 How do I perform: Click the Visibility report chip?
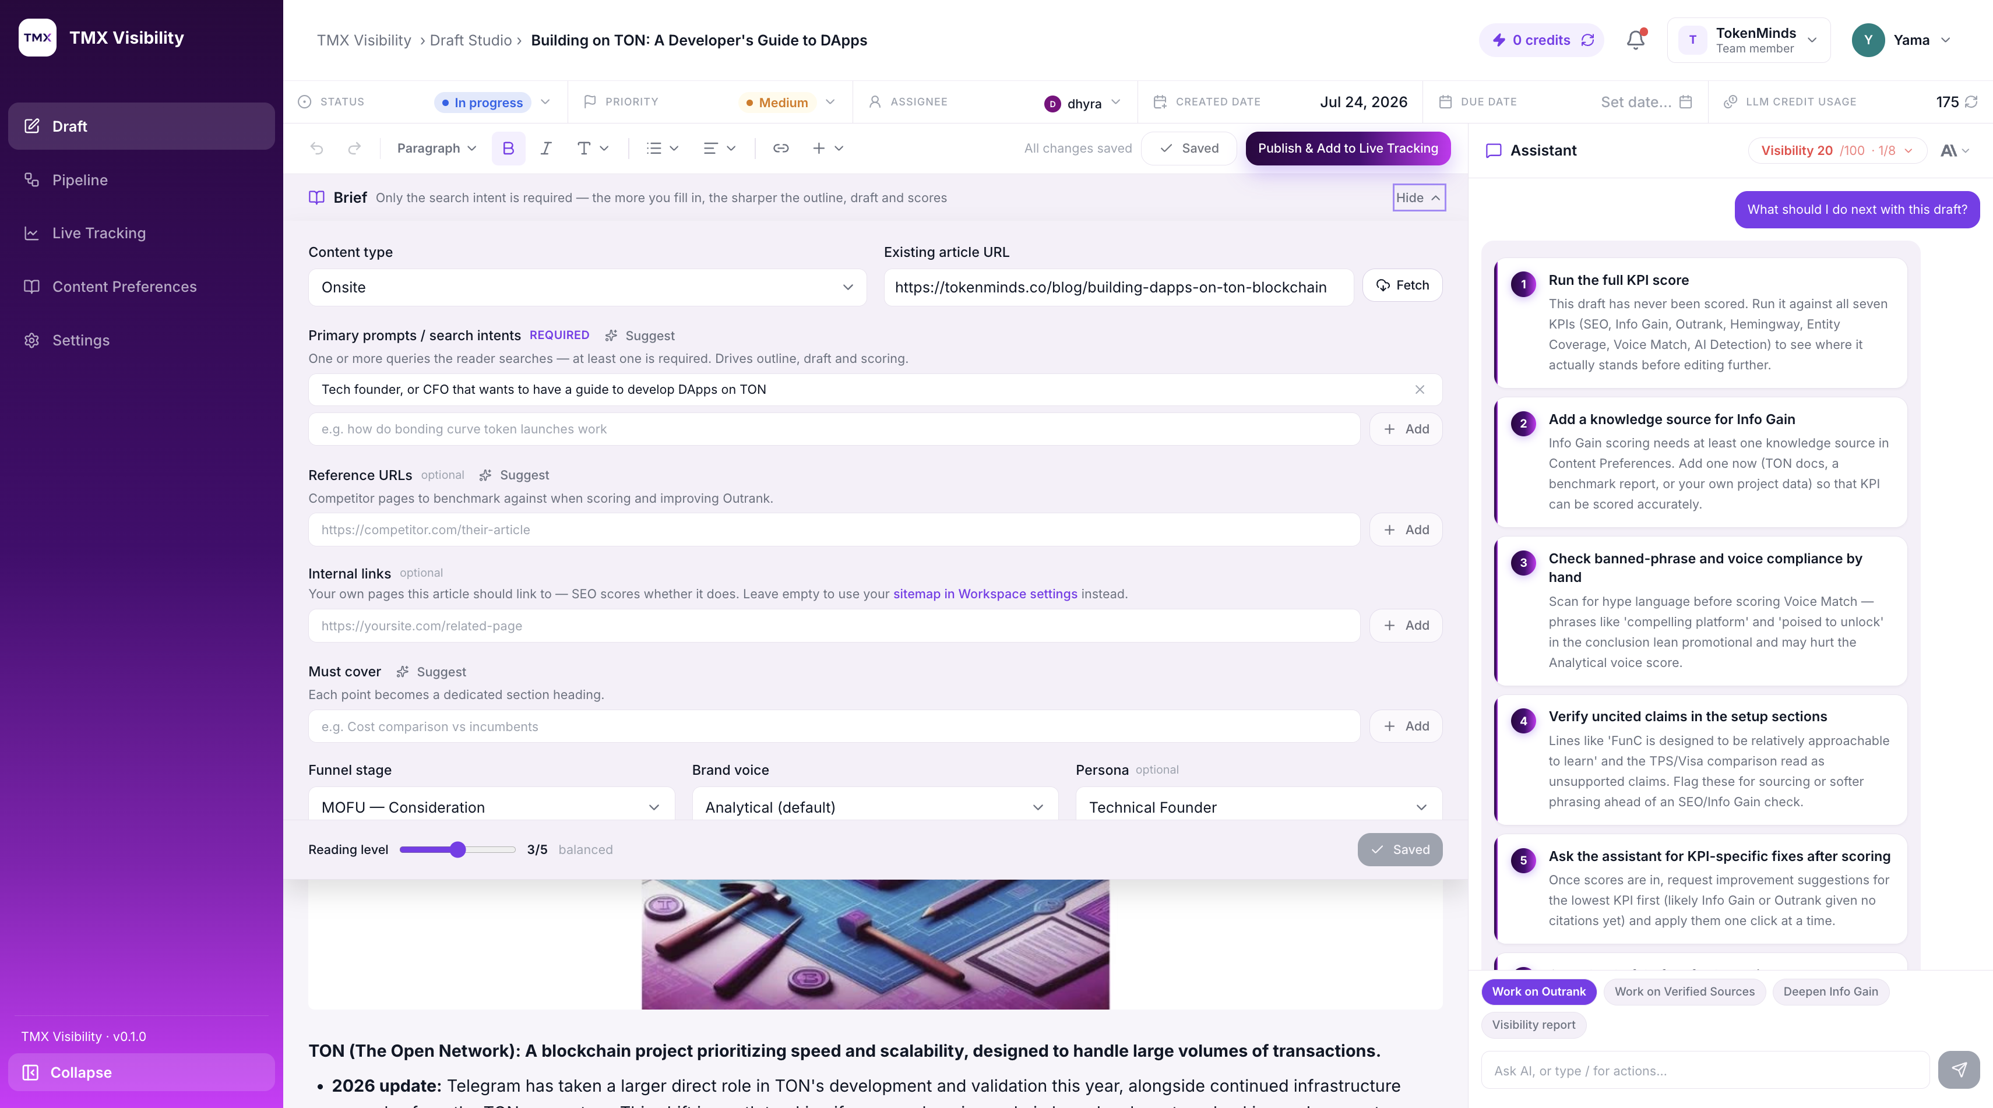point(1533,1025)
